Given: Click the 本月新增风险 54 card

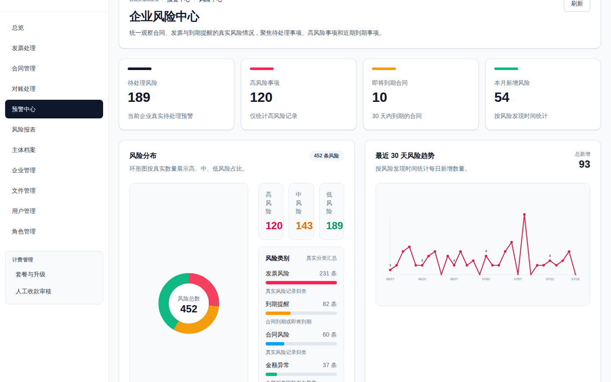Looking at the screenshot, I should pos(543,94).
